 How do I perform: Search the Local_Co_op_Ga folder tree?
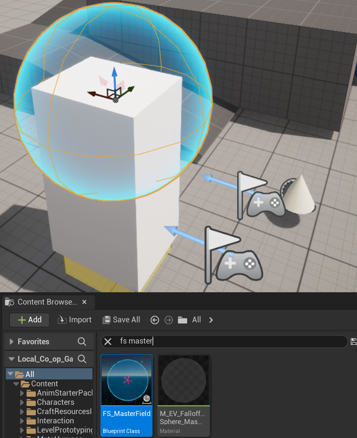pos(82,359)
